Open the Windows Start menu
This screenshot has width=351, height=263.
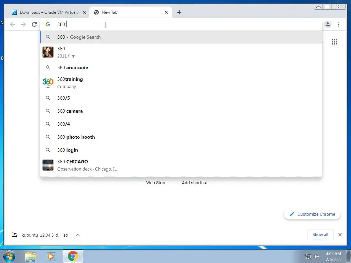click(9, 256)
